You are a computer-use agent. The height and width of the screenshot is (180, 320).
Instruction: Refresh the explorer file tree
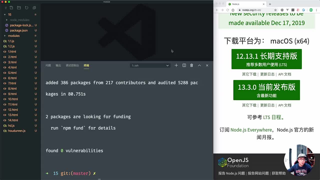coord(26,8)
